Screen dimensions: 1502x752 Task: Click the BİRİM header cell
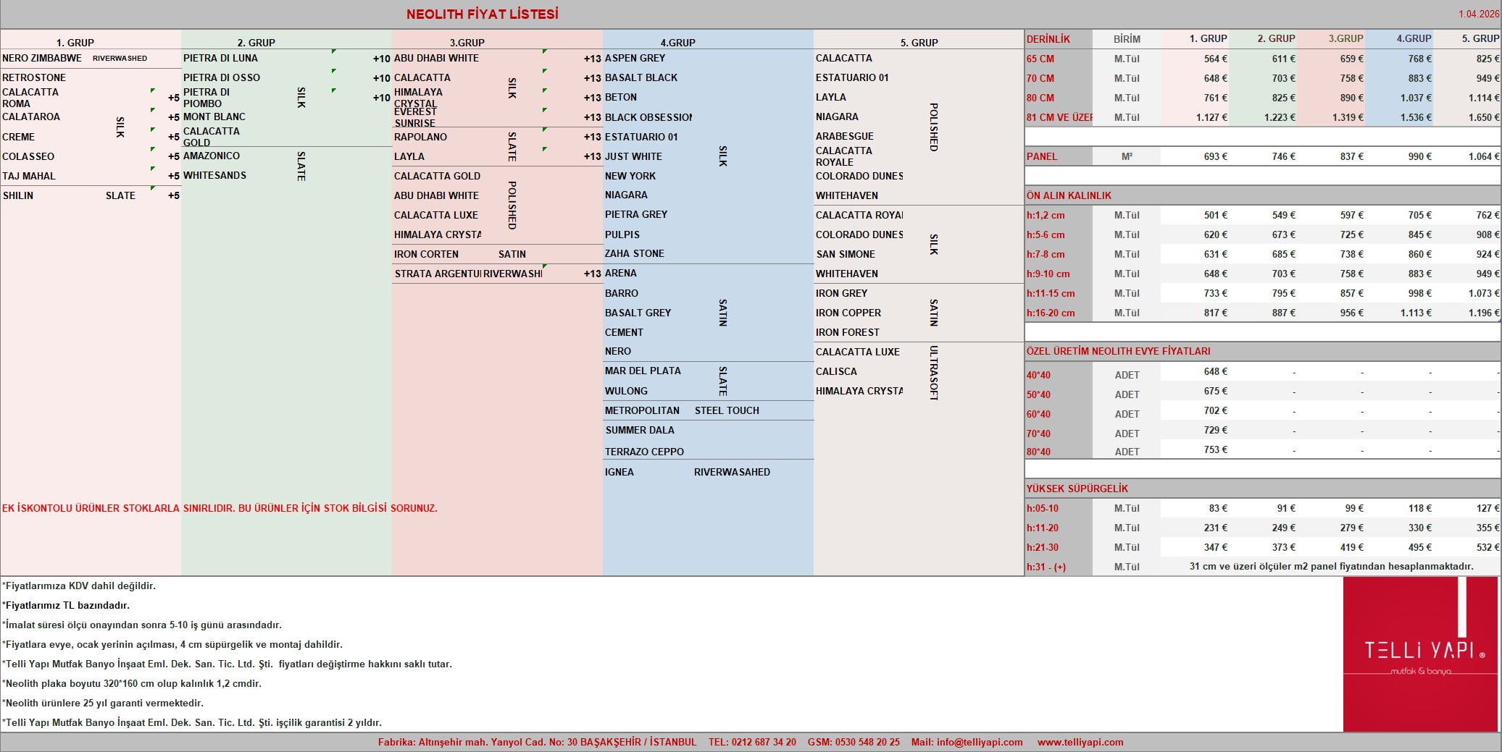click(1127, 39)
